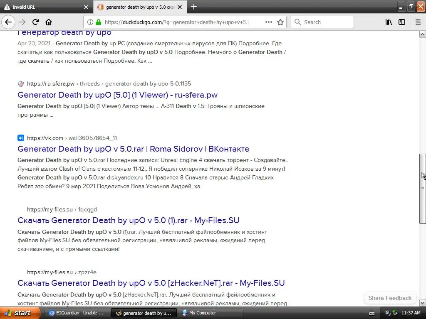Close the generator death by upo tab

(180, 7)
